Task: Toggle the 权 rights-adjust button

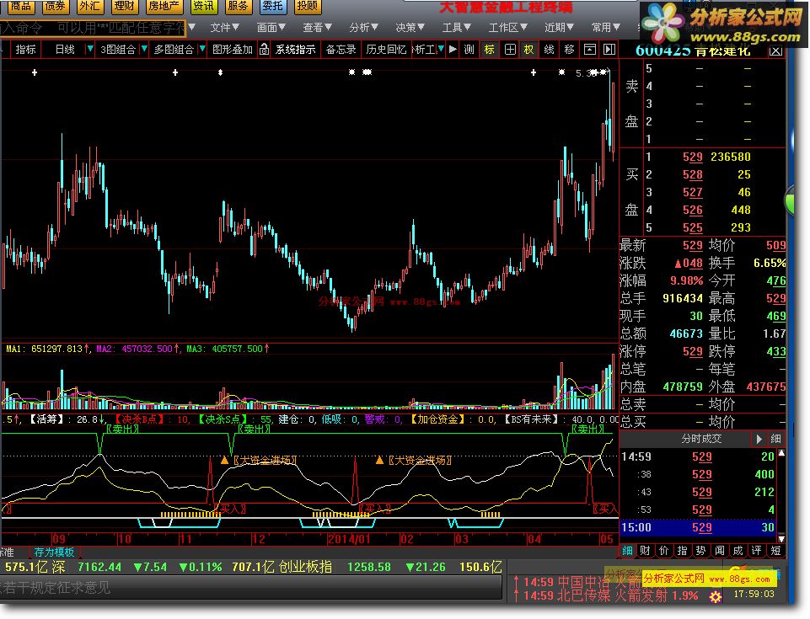Action: [528, 49]
